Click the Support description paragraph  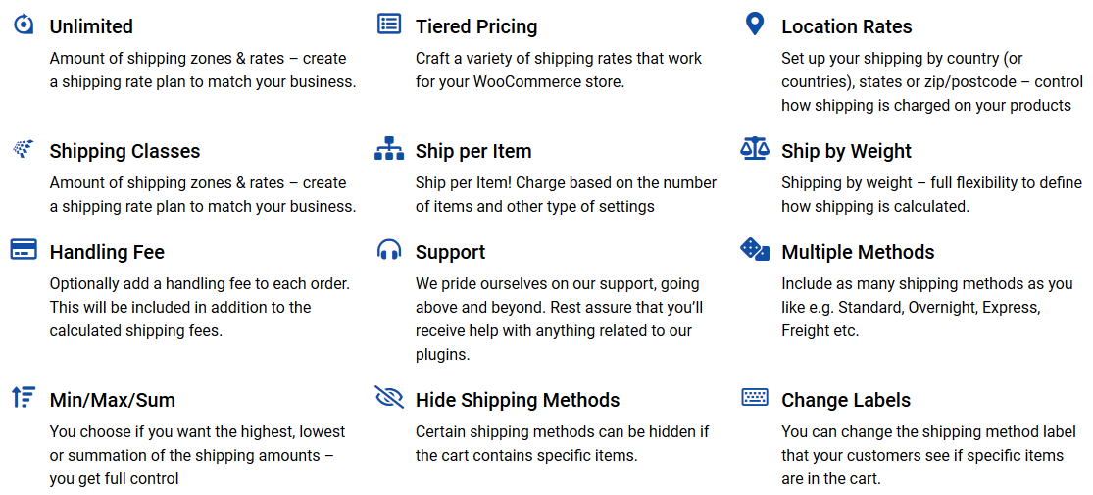click(559, 320)
